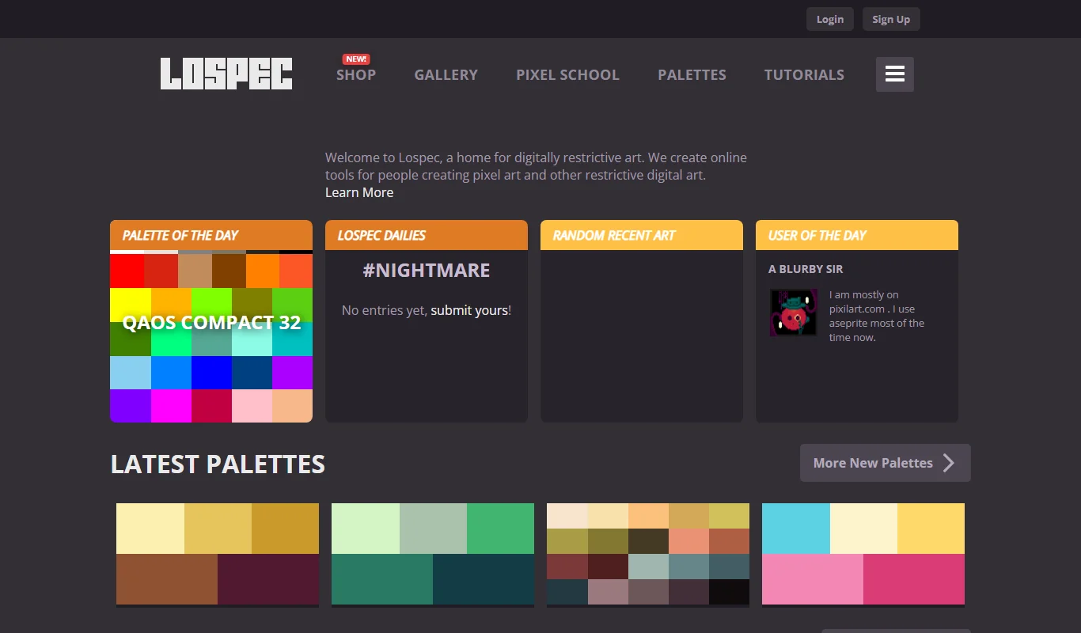The image size is (1081, 633).
Task: Open the Tutorials section
Action: coord(804,74)
